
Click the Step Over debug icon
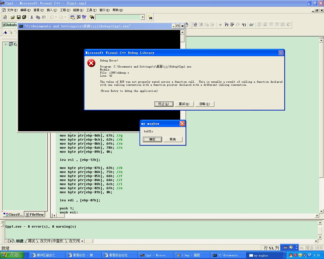[232, 25]
